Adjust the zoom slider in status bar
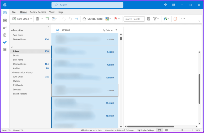This screenshot has width=204, height=133. pyautogui.click(x=182, y=130)
